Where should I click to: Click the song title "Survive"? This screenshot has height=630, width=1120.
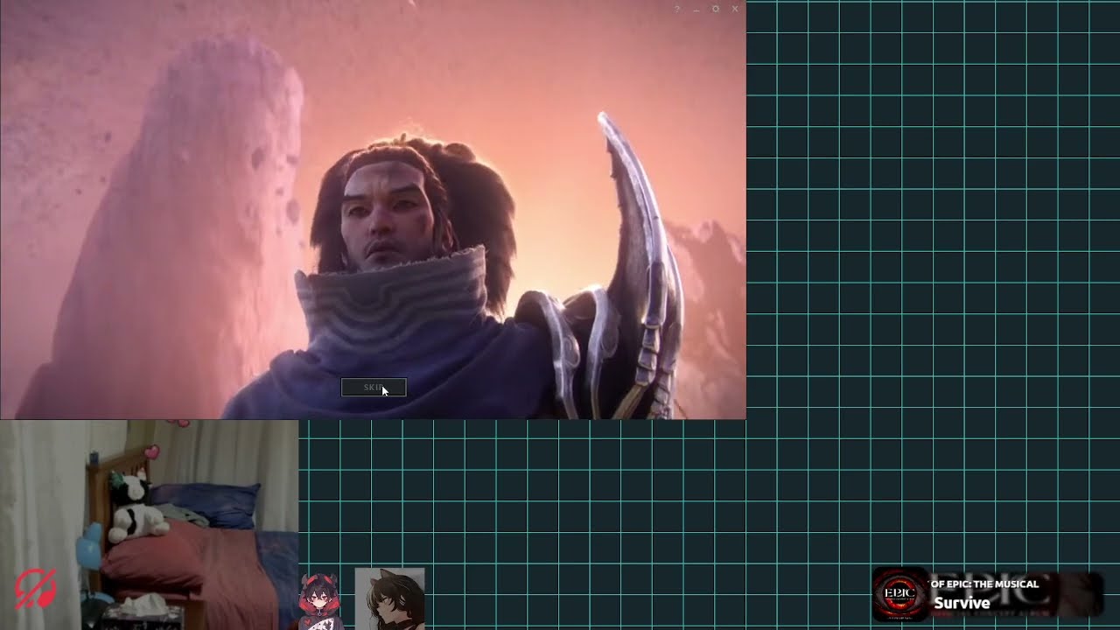[962, 603]
